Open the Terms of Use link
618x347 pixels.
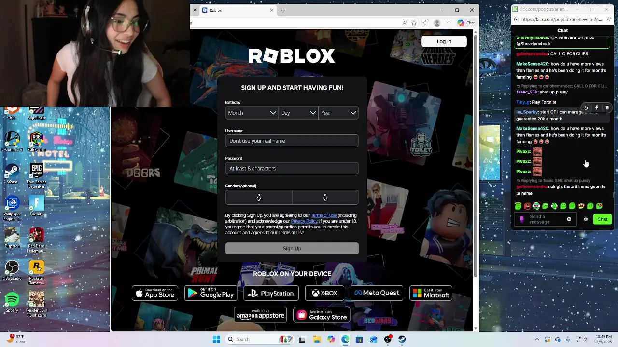[323, 215]
